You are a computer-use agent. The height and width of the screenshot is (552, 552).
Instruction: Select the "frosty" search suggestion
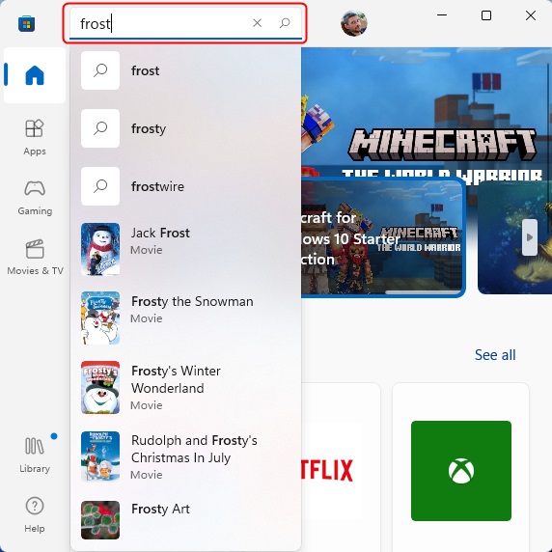click(185, 128)
